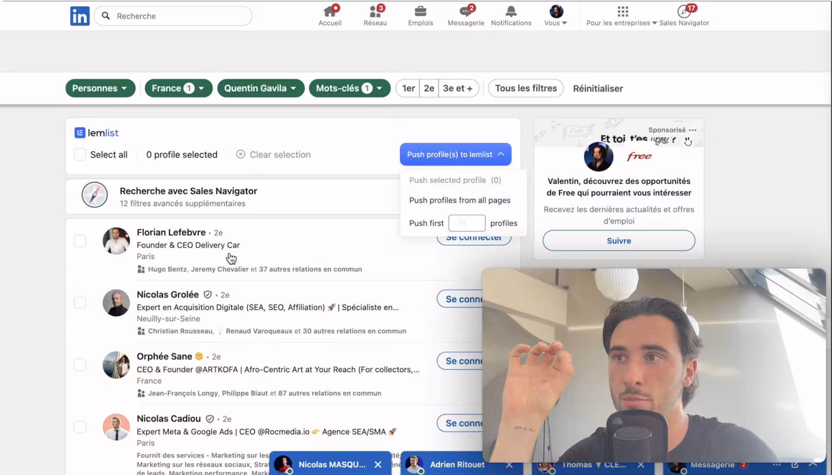The image size is (832, 475).
Task: Click Suivre on the Free ad
Action: pos(619,241)
